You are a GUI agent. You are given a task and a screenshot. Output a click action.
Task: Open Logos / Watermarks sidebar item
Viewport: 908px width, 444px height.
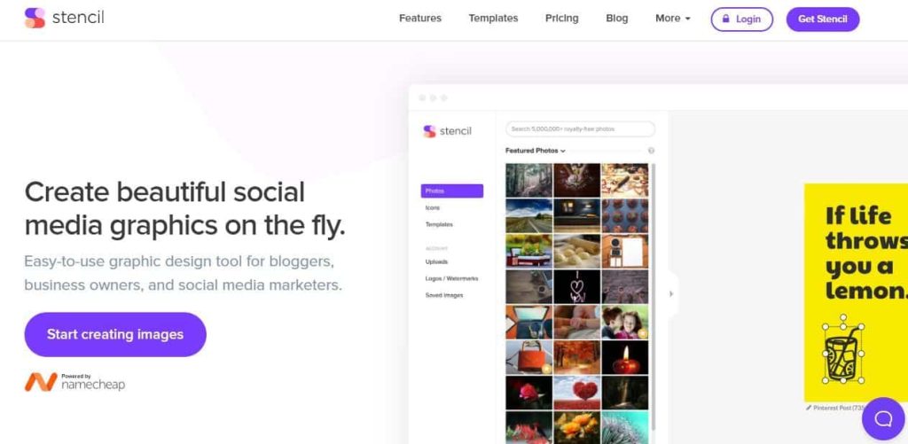click(451, 278)
